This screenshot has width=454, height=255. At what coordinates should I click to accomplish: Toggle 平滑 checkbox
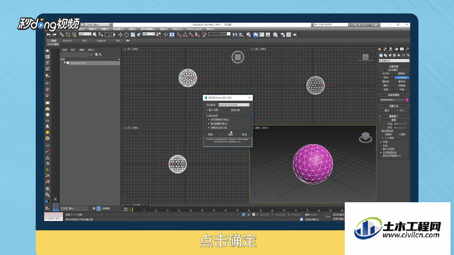381,142
